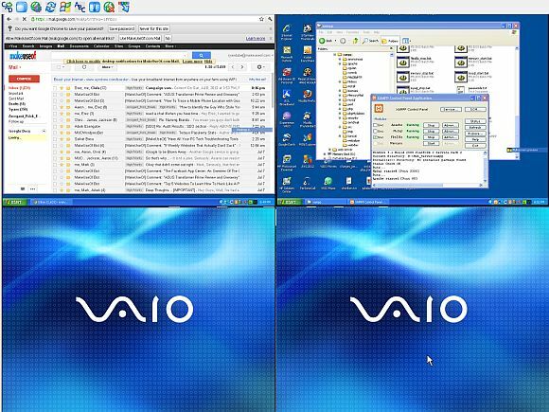Viewport: 549px width, 412px height.
Task: Open the Documents item in the Google top bar
Action: point(80,45)
